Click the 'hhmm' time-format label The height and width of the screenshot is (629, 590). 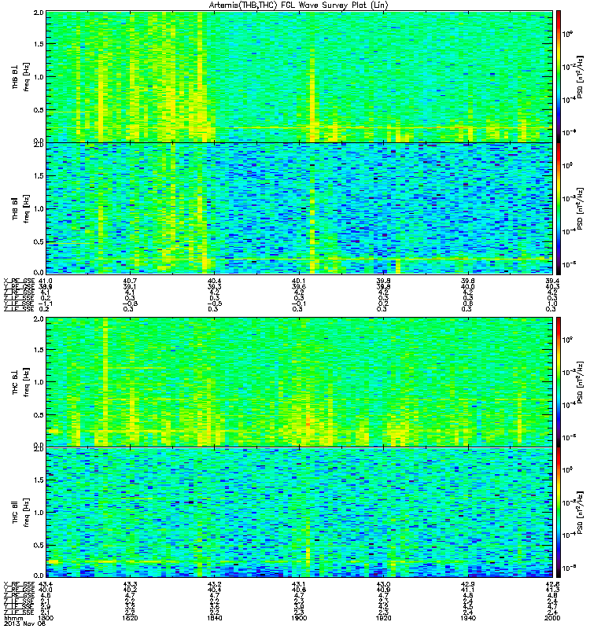[x=13, y=618]
